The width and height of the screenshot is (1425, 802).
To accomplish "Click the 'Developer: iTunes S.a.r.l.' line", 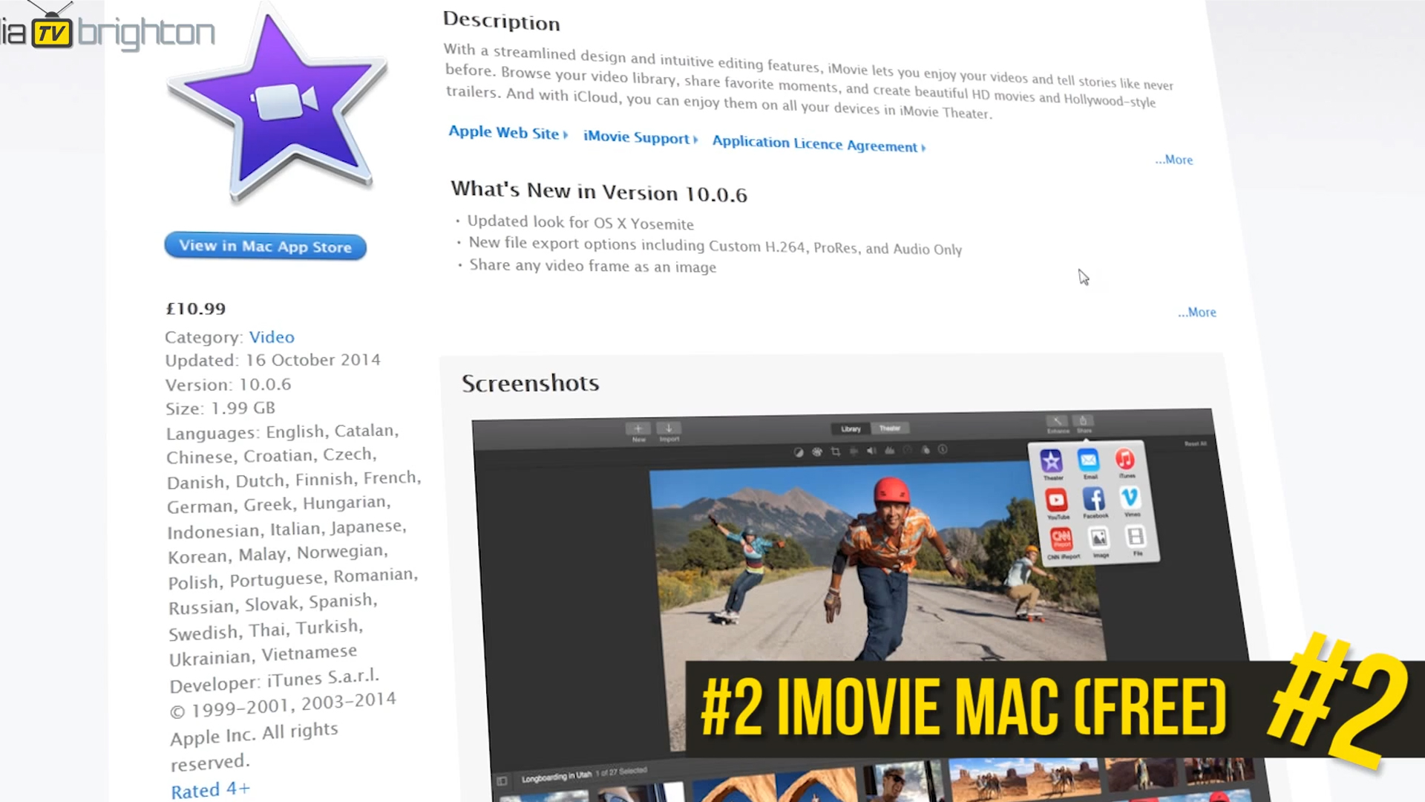I will (274, 680).
